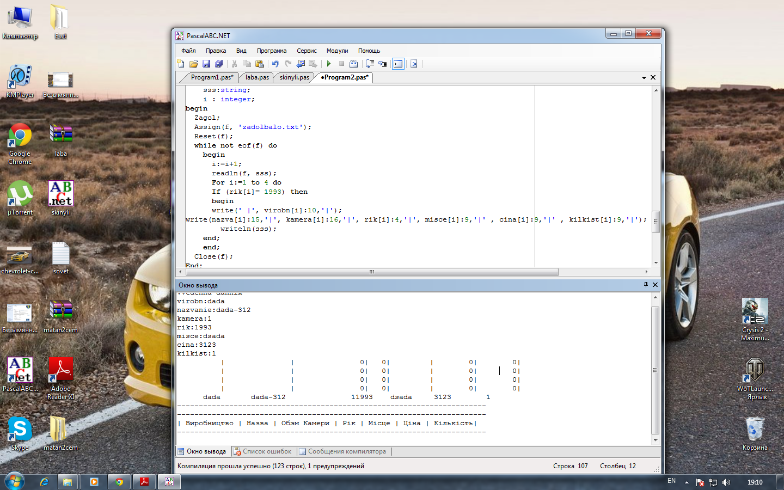Show the Список ошибок panel
Viewport: 784px width, 490px height.
pyautogui.click(x=262, y=451)
